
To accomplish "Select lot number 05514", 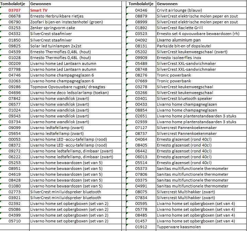I will (x=141, y=163).
